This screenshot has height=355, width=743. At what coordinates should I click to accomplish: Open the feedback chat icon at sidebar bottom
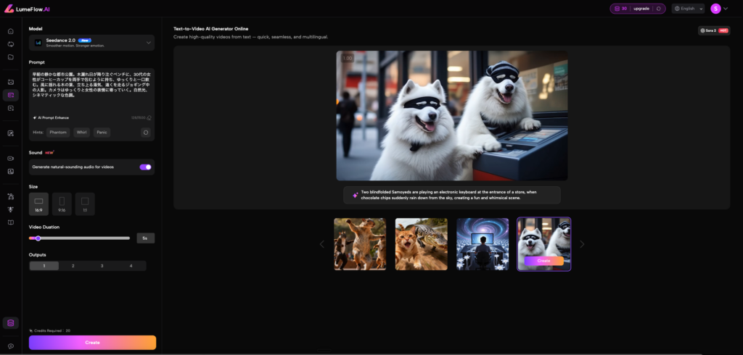[10, 346]
